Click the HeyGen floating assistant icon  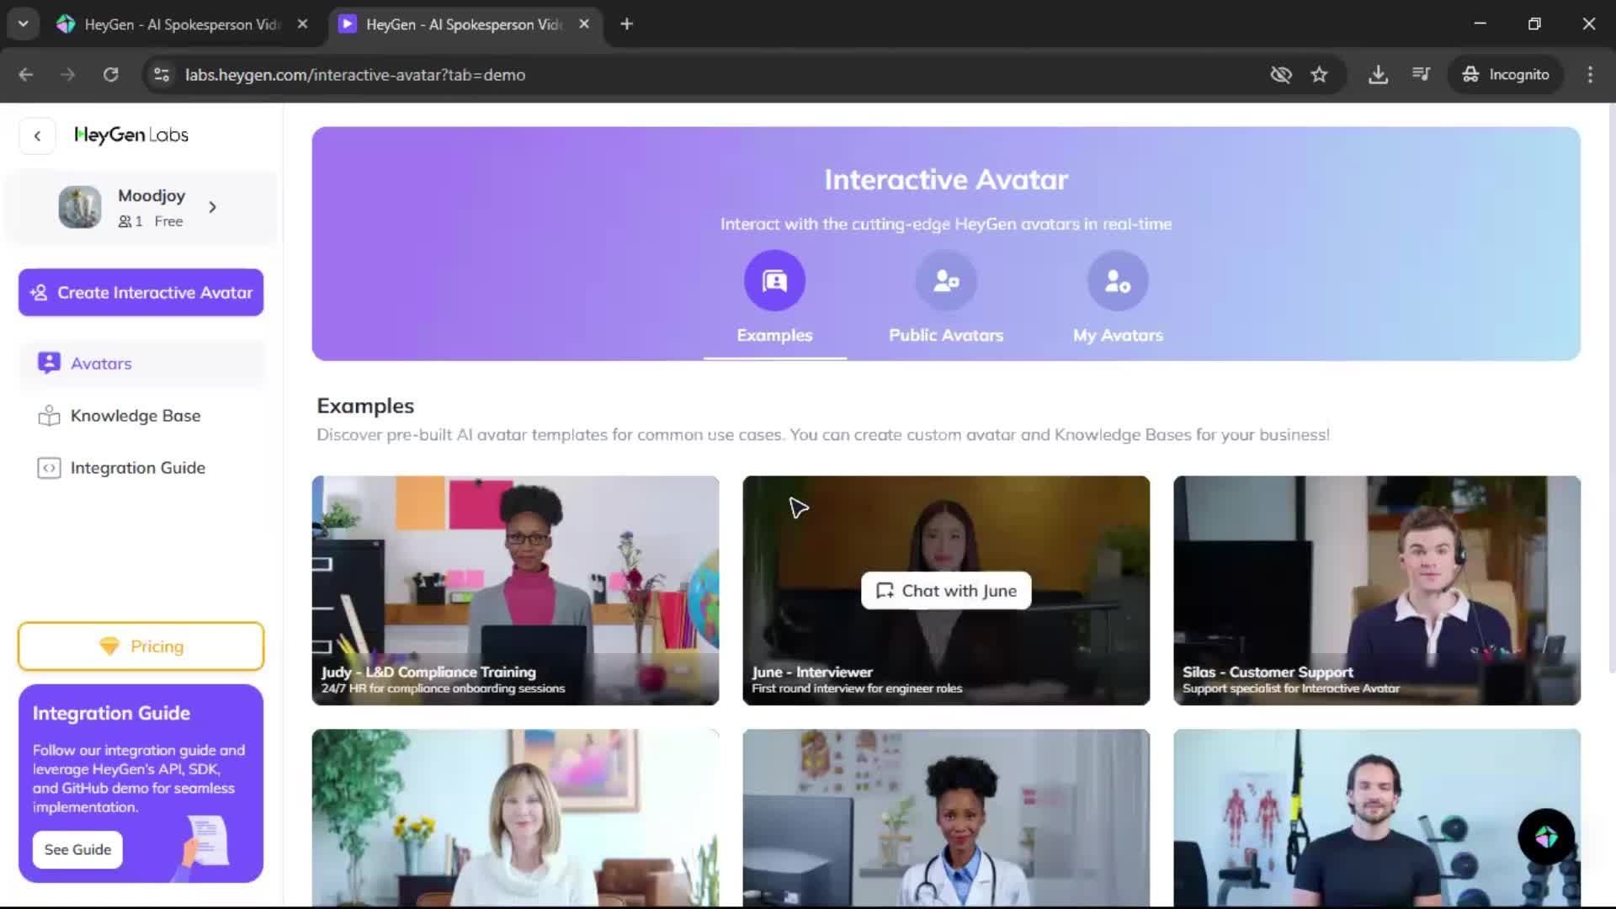click(1546, 837)
